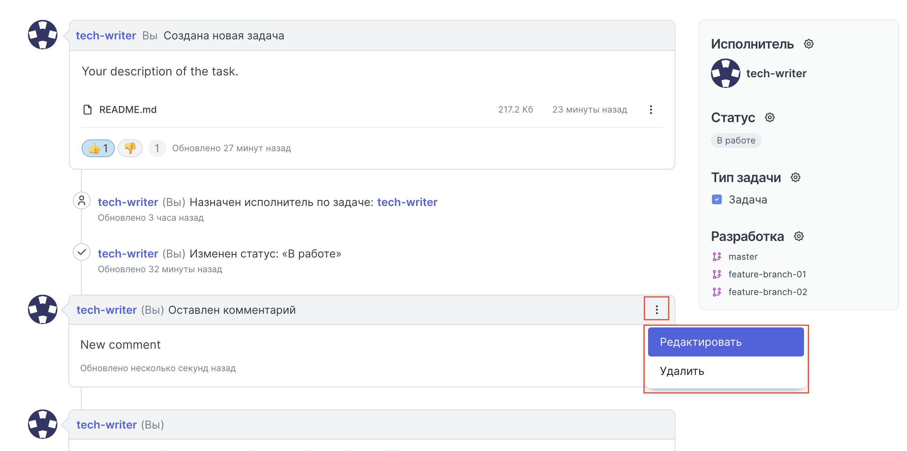Select Удалить from the context menu
This screenshot has width=907, height=451.
tap(726, 371)
